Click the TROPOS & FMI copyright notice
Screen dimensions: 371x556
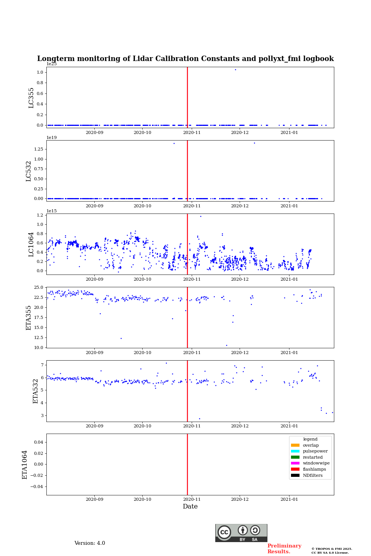332,551
